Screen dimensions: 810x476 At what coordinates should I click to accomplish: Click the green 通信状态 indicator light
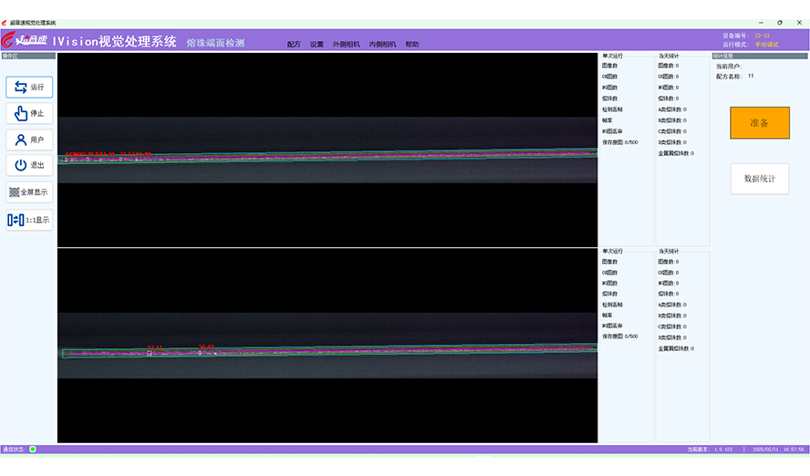(33, 449)
